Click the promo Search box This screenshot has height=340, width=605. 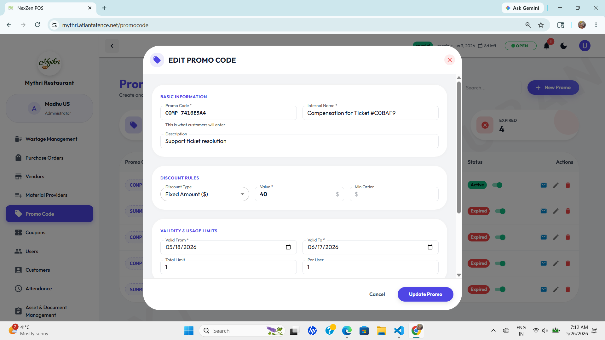click(492, 88)
